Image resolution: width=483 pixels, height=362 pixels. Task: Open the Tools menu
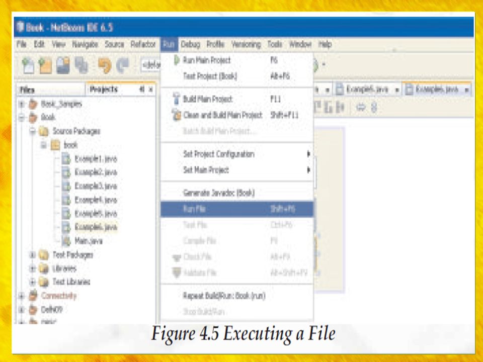(x=275, y=44)
